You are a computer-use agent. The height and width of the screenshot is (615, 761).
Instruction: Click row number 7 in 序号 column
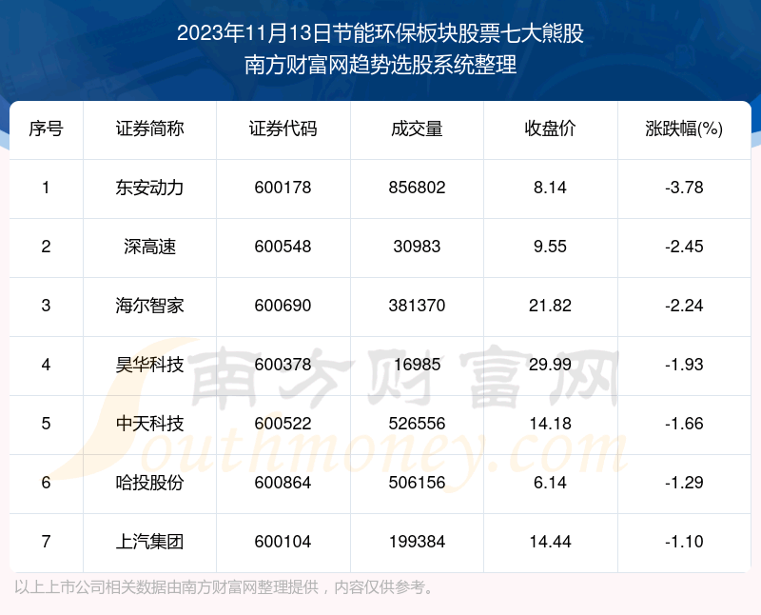click(46, 542)
